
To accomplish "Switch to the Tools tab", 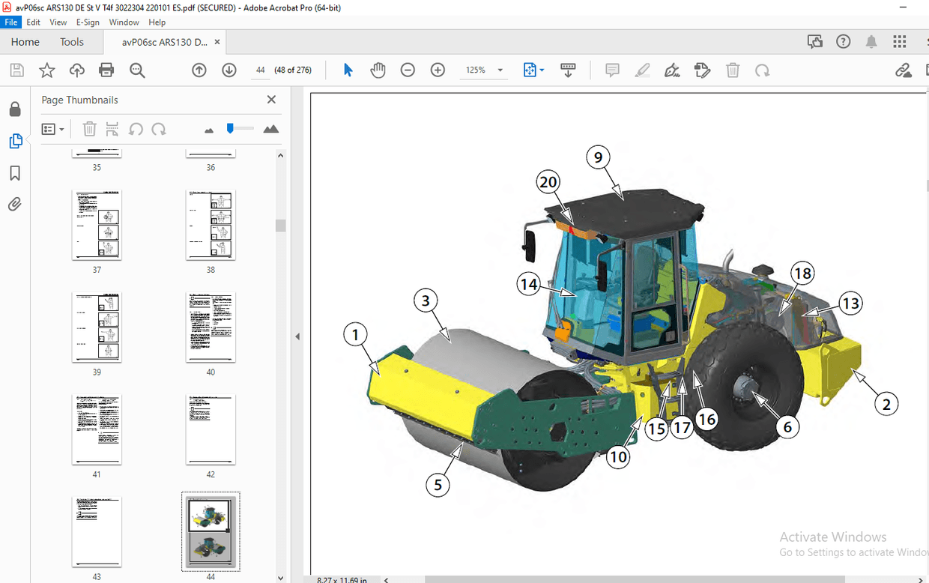I will point(72,42).
